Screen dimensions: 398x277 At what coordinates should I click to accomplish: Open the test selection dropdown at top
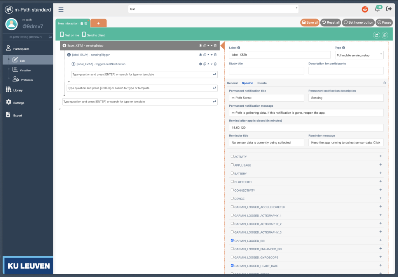point(213,9)
